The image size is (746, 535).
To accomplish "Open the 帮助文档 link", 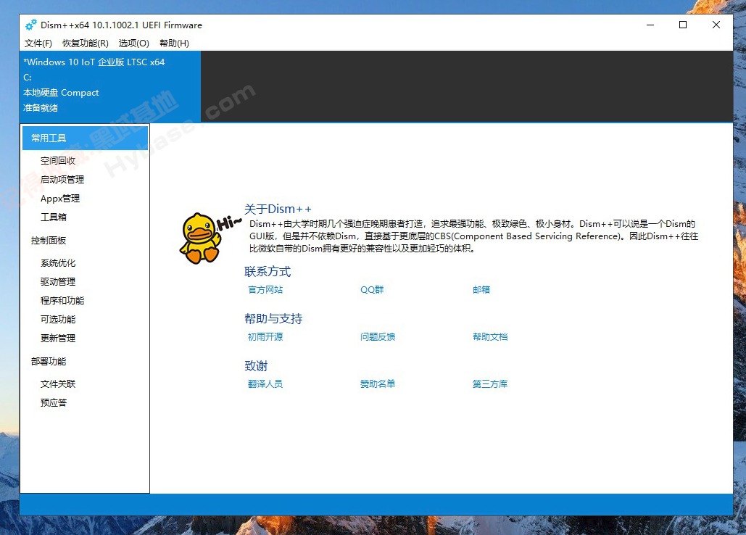I will click(490, 336).
